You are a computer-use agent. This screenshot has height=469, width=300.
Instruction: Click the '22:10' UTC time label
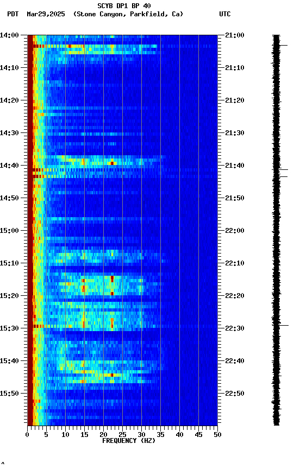pos(235,263)
